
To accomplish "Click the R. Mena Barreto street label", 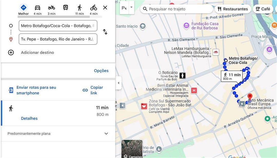I will [162, 123].
